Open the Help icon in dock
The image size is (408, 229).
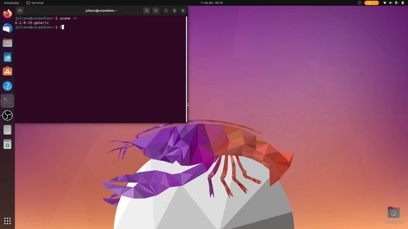[x=8, y=86]
